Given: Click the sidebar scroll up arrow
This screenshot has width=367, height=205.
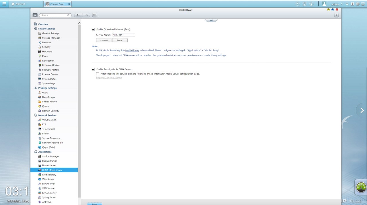Looking at the screenshot, I should 79,23.
